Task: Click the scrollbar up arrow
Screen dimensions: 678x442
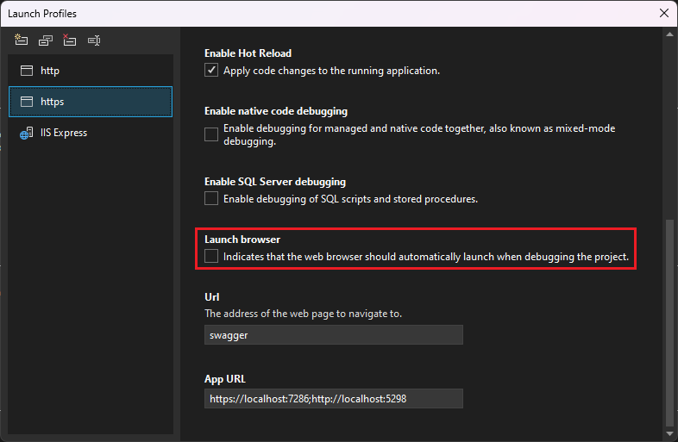Action: pyautogui.click(x=669, y=35)
